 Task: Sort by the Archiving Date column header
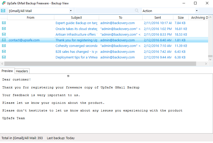click(198, 17)
